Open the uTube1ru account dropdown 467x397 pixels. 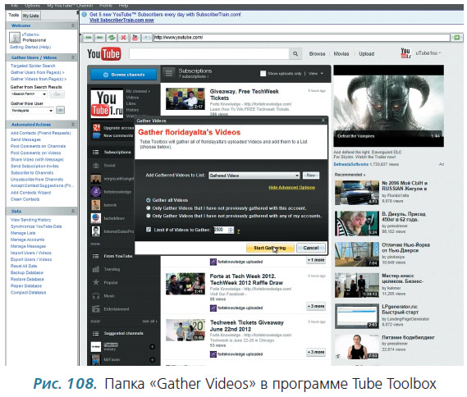(x=428, y=53)
